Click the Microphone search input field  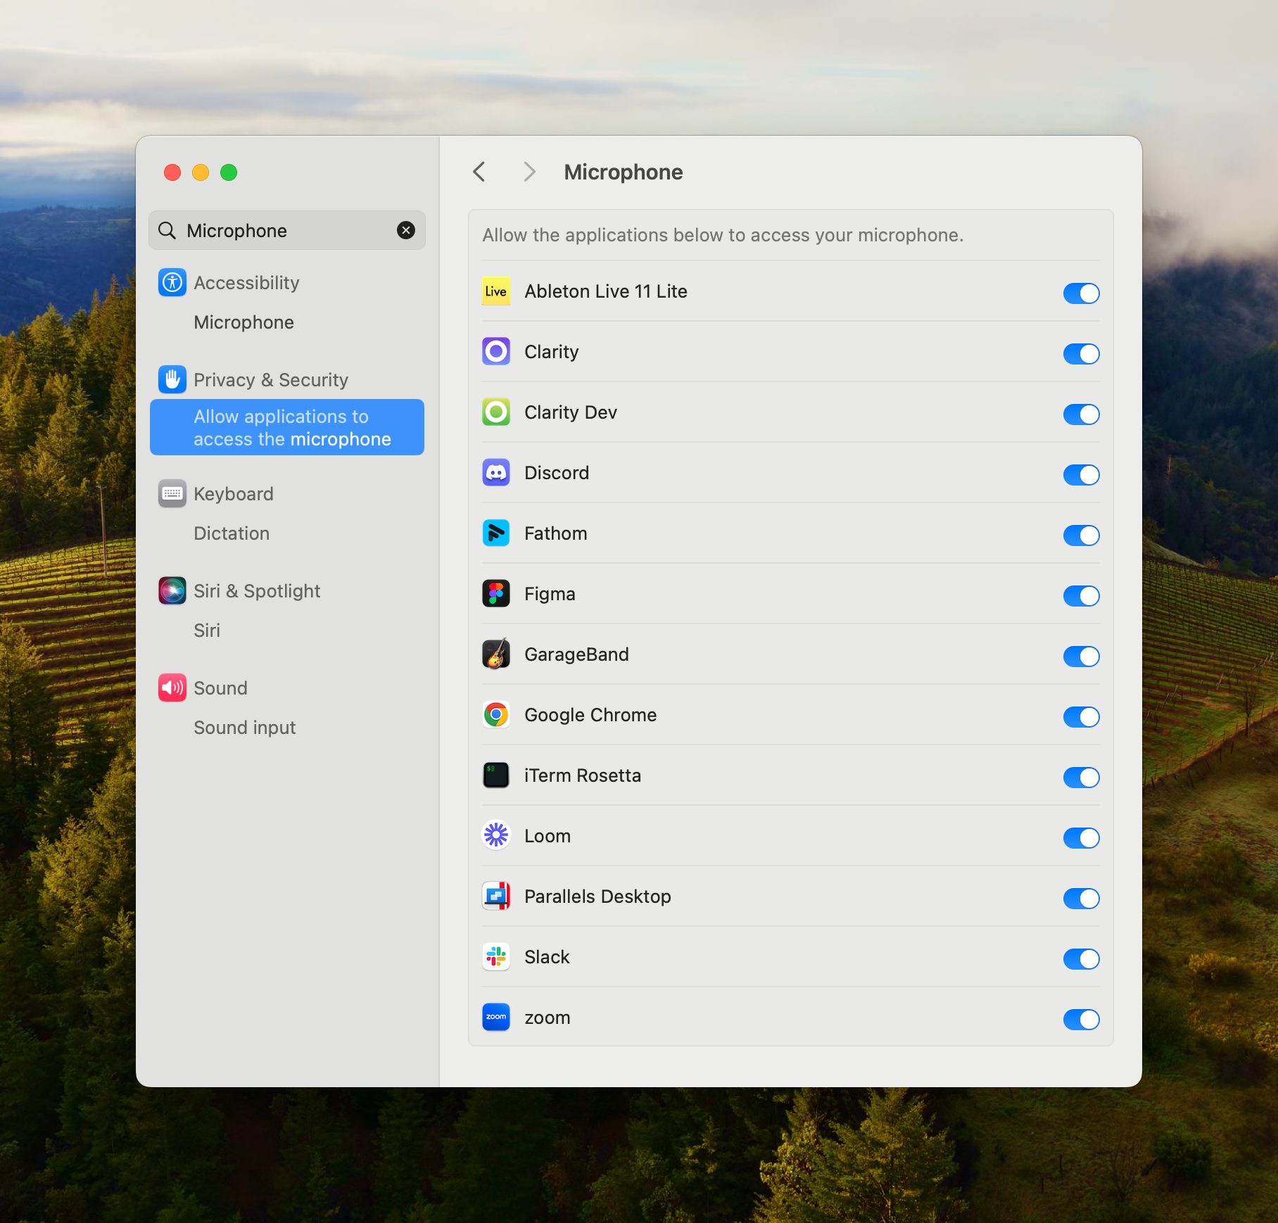coord(287,230)
